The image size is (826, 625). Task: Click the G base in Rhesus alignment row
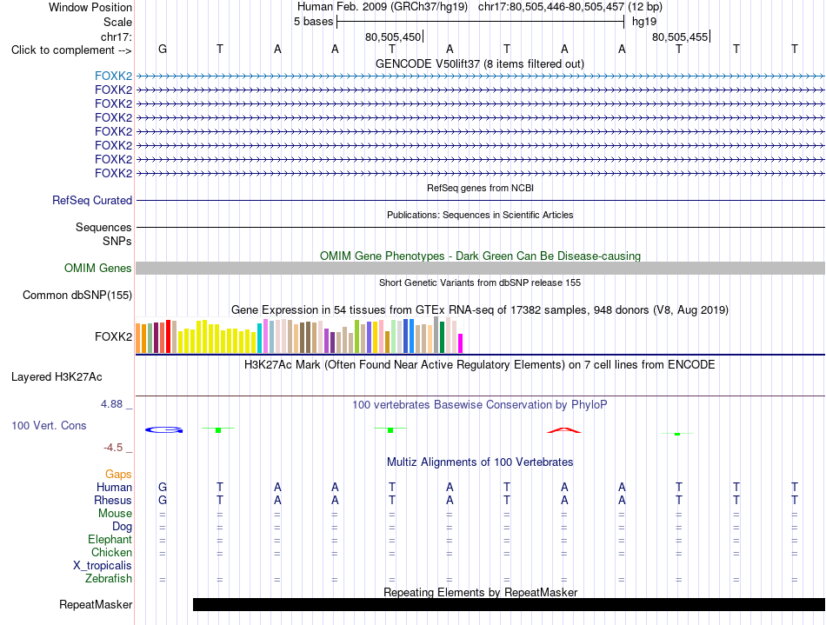coord(163,500)
